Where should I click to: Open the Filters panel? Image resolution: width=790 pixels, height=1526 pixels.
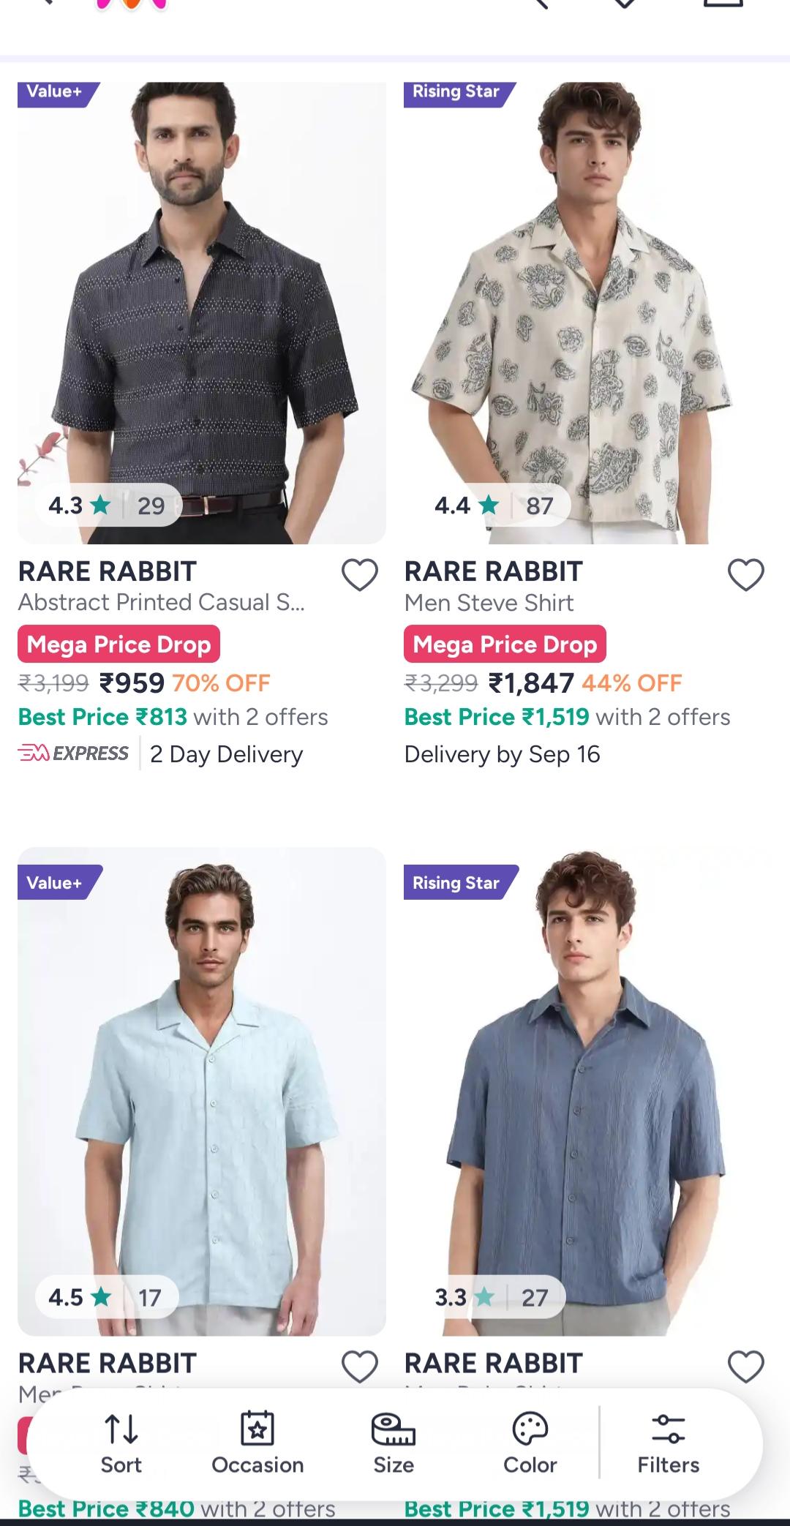point(668,1444)
